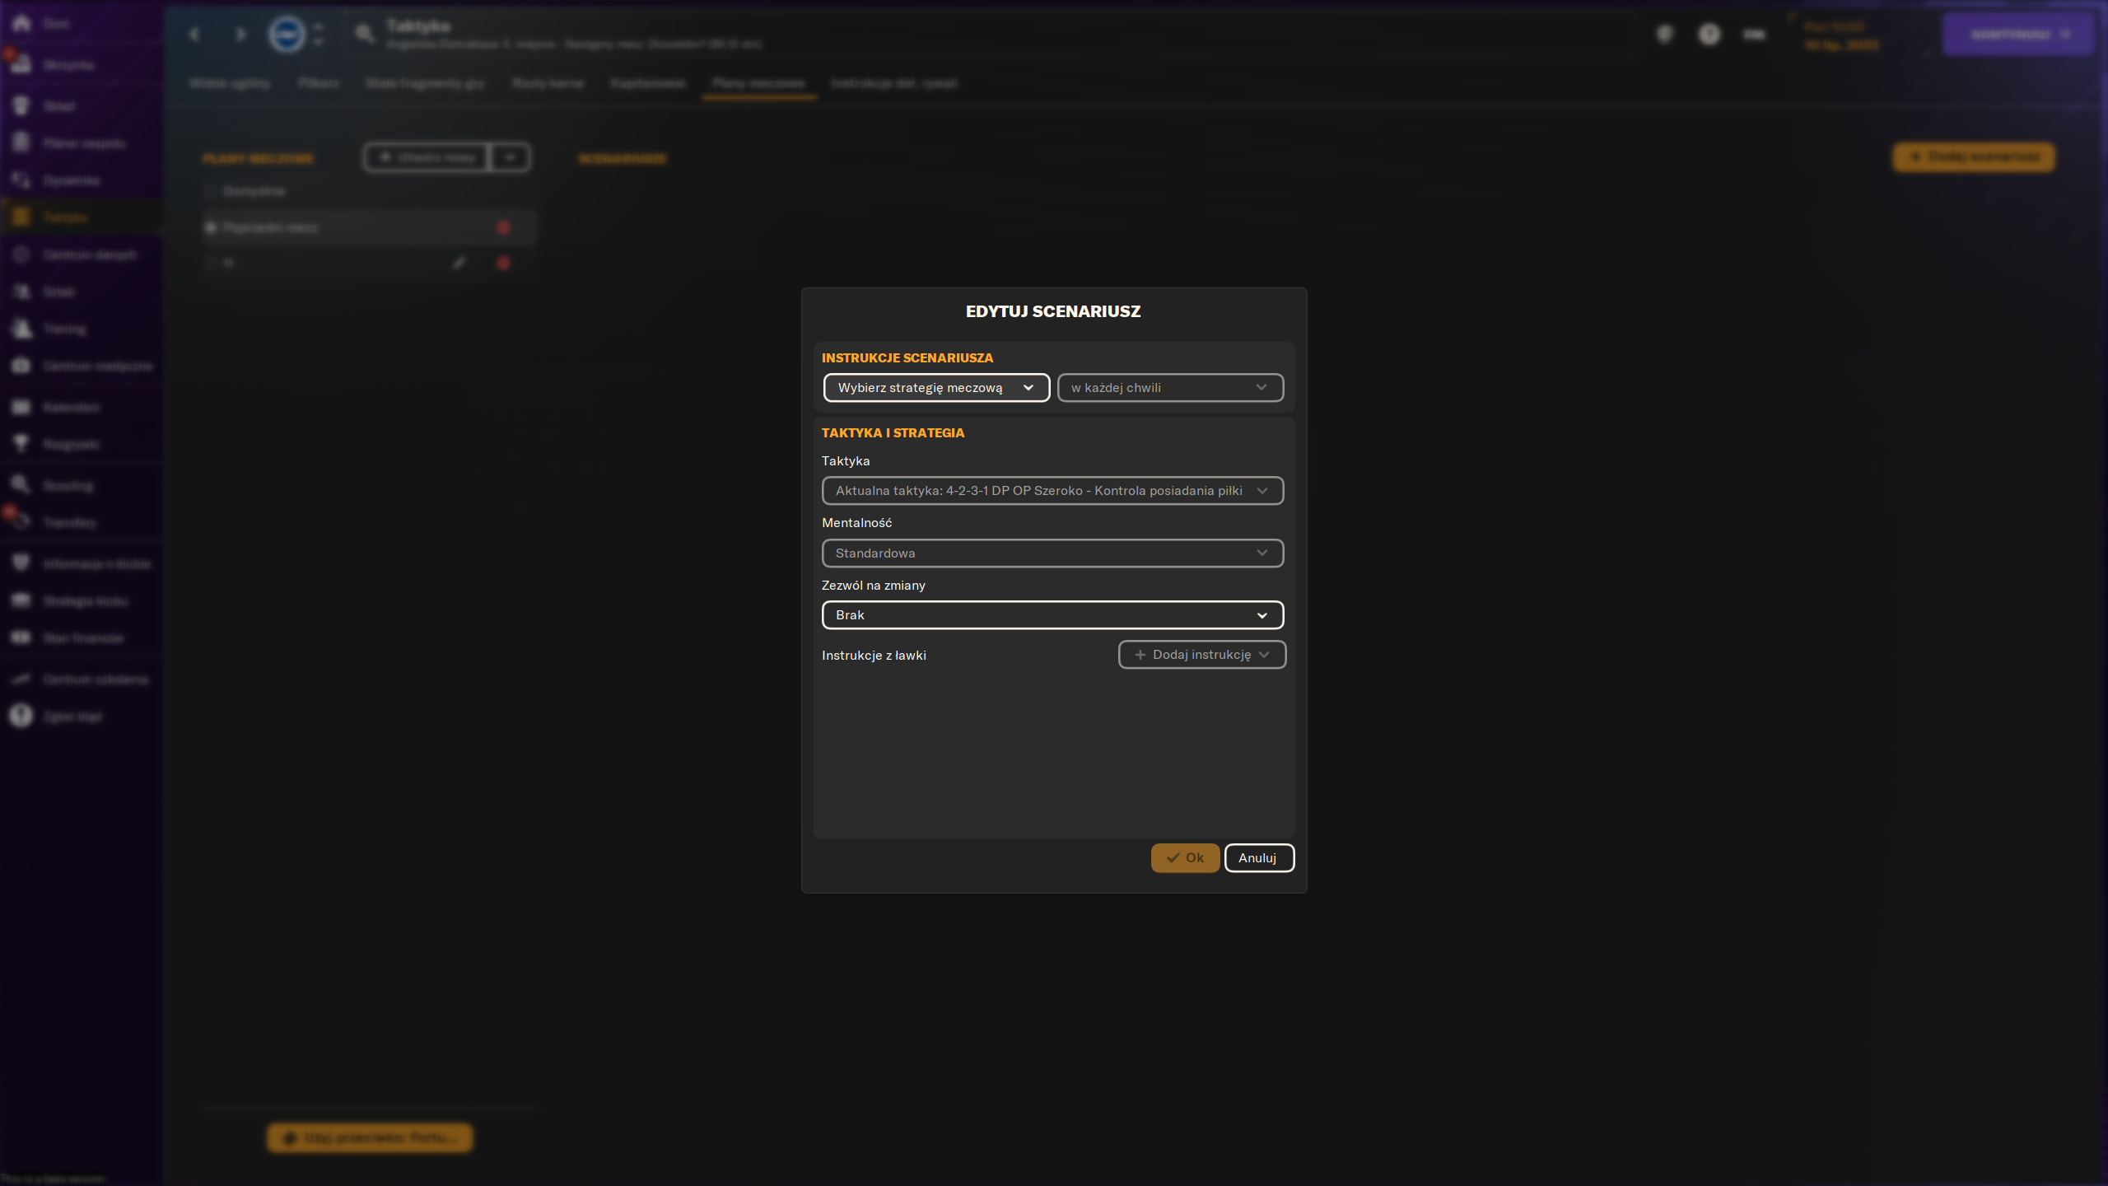The height and width of the screenshot is (1186, 2108).
Task: Switch to Widok ogólny tab
Action: 230,83
